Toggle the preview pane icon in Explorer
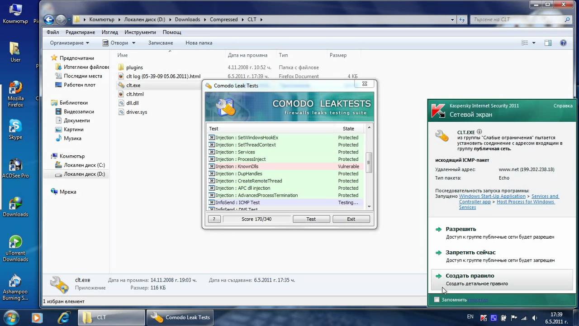The height and width of the screenshot is (326, 579). click(x=548, y=43)
